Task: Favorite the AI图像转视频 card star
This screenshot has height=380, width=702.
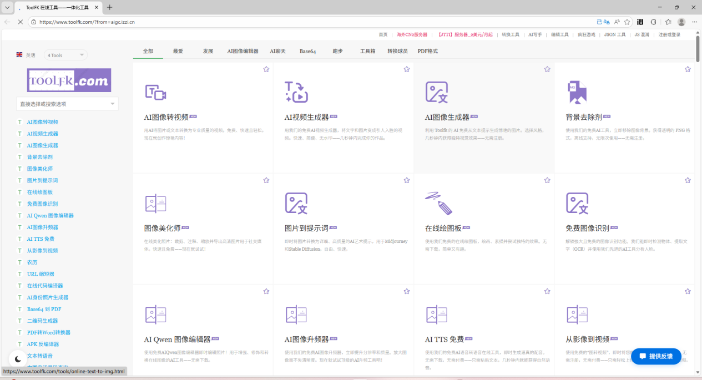Action: (x=266, y=69)
